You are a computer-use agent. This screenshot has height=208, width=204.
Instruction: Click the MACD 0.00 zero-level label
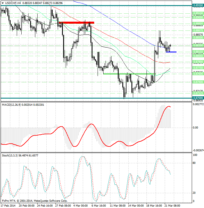[195, 128]
